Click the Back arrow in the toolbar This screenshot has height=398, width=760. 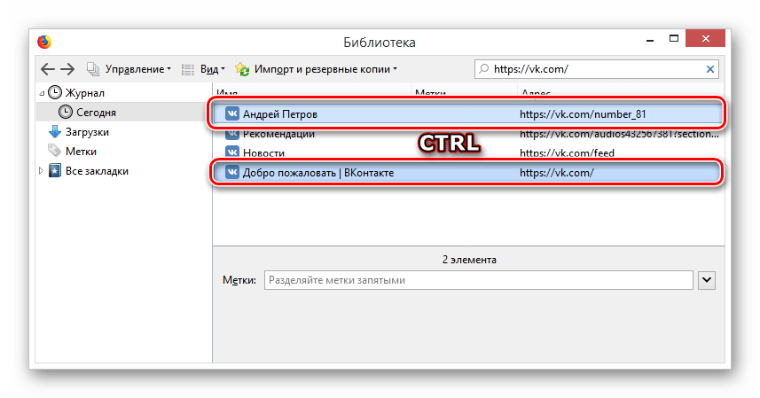tap(48, 69)
